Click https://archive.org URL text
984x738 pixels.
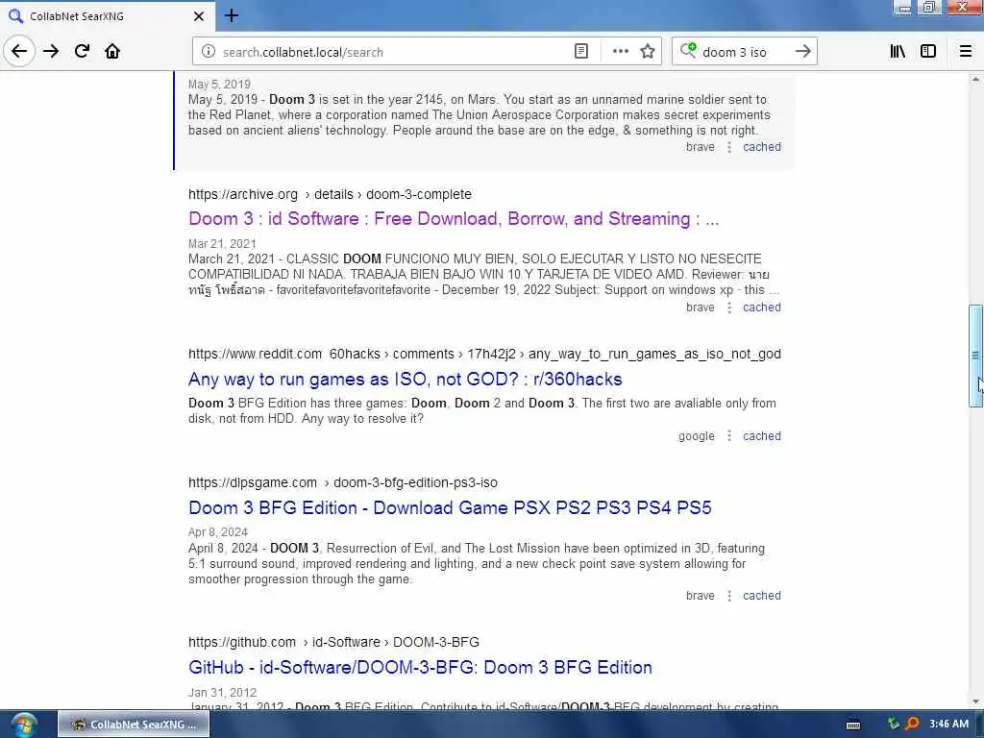[243, 194]
